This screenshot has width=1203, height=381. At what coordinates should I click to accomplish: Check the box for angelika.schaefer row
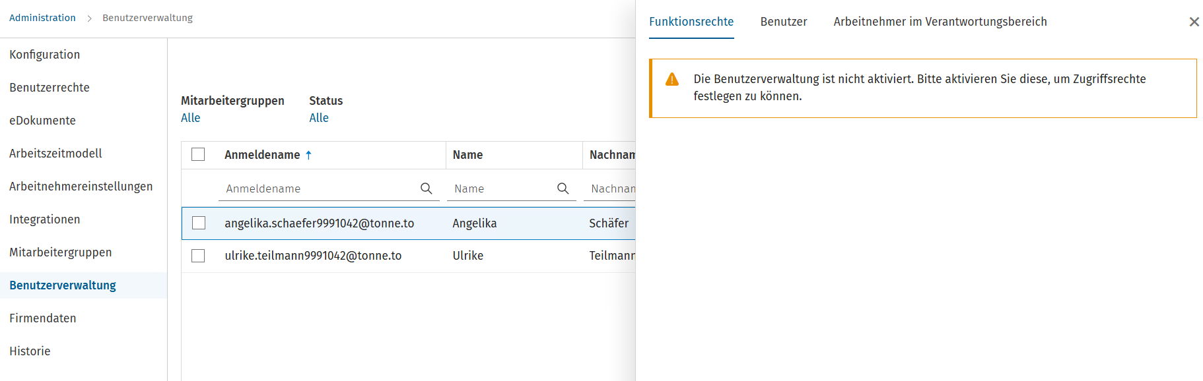click(199, 223)
